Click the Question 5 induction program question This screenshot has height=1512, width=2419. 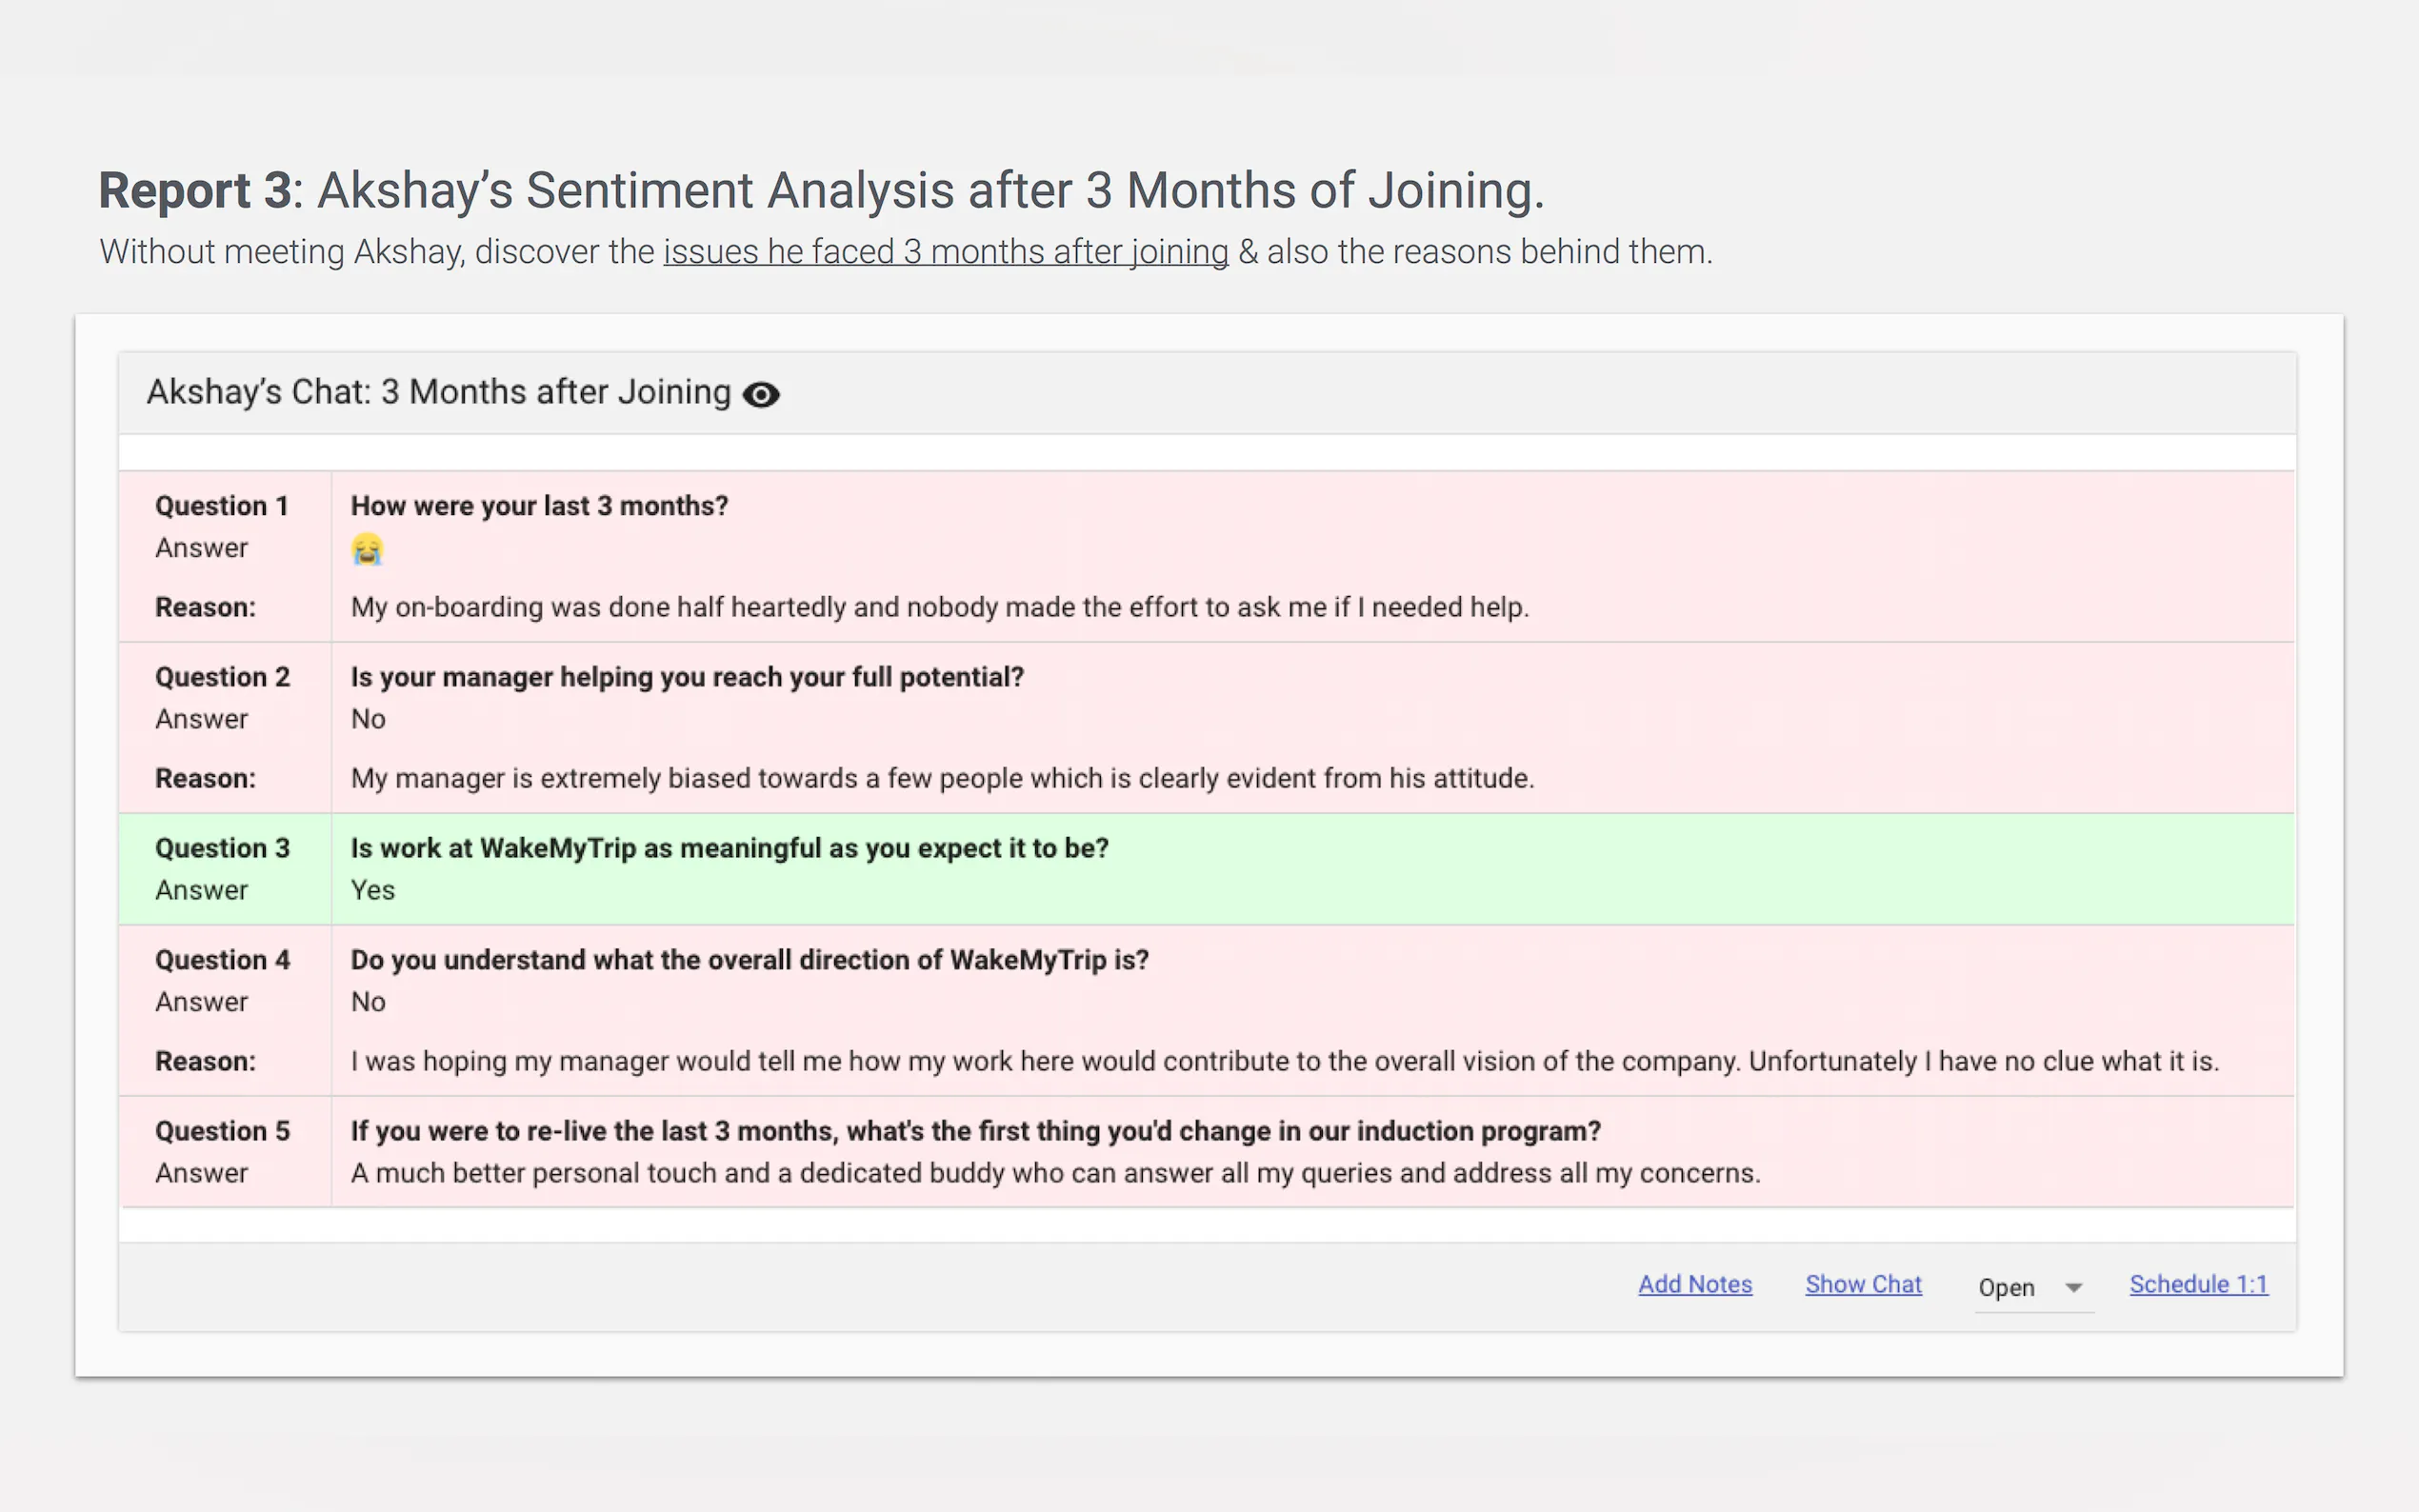tap(975, 1131)
